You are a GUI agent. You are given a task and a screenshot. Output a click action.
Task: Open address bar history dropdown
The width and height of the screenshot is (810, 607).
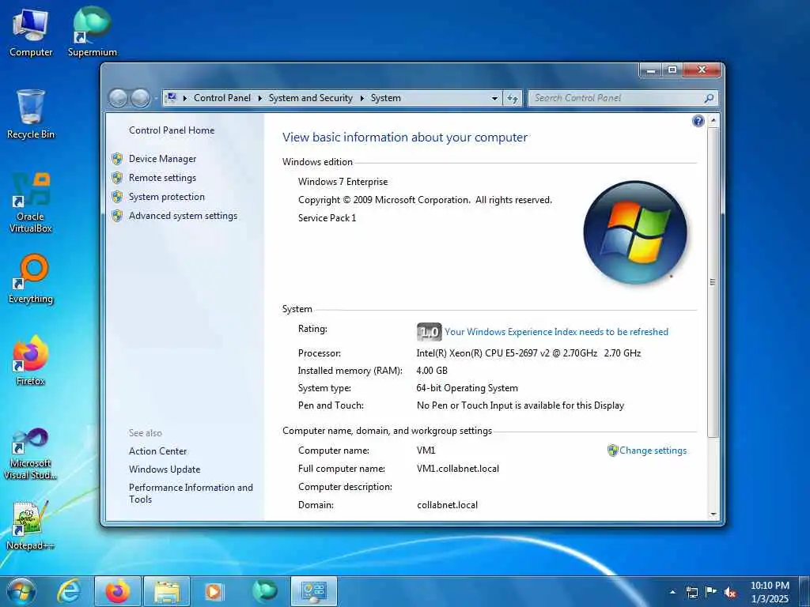point(494,98)
